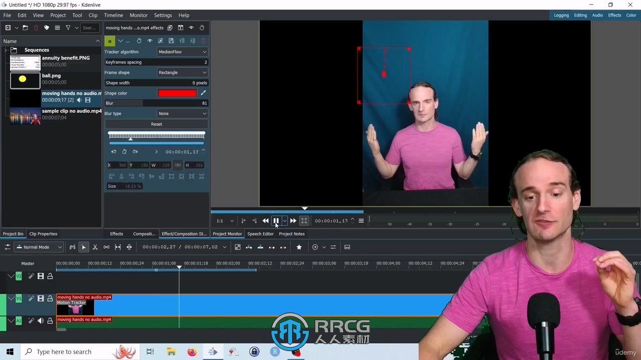Click insert clip zone in timeline icon
The height and width of the screenshot is (360, 641).
click(x=249, y=247)
